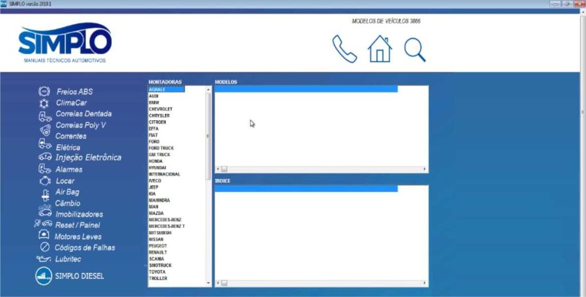
Task: Select RENAULT manufacturer
Action: [x=158, y=252]
